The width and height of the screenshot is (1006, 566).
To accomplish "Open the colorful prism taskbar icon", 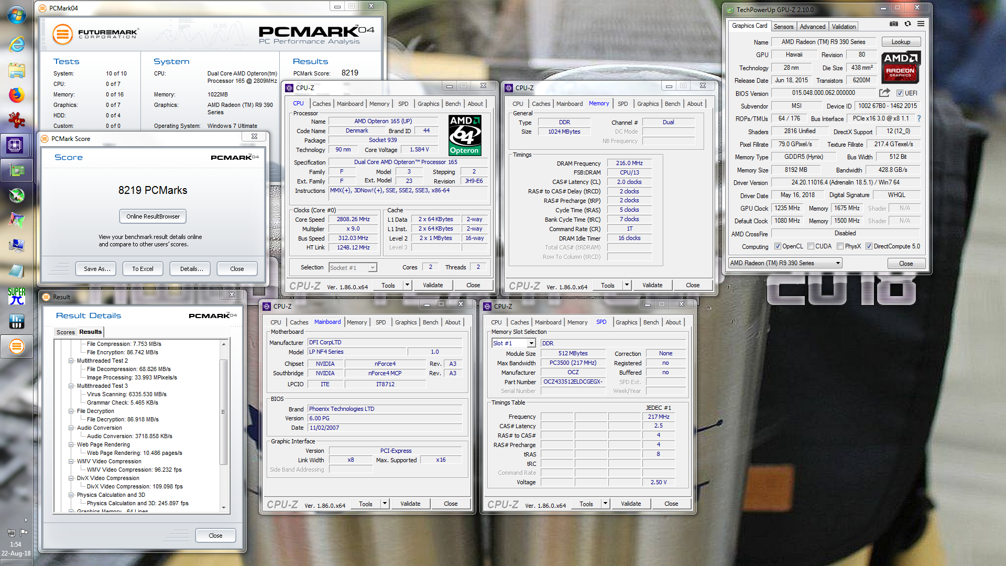I will (16, 220).
